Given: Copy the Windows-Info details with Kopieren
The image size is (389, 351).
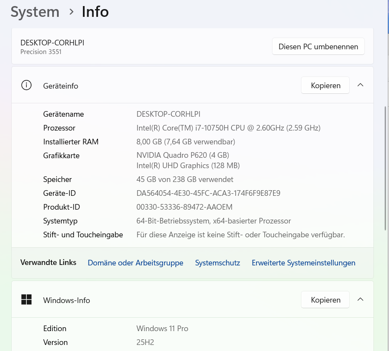Looking at the screenshot, I should (x=325, y=300).
